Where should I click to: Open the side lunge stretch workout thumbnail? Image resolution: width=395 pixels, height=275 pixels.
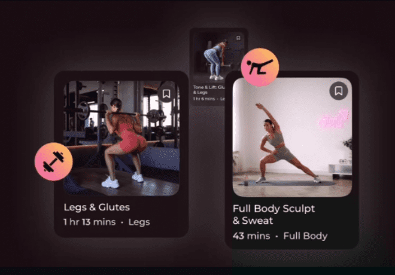click(292, 137)
